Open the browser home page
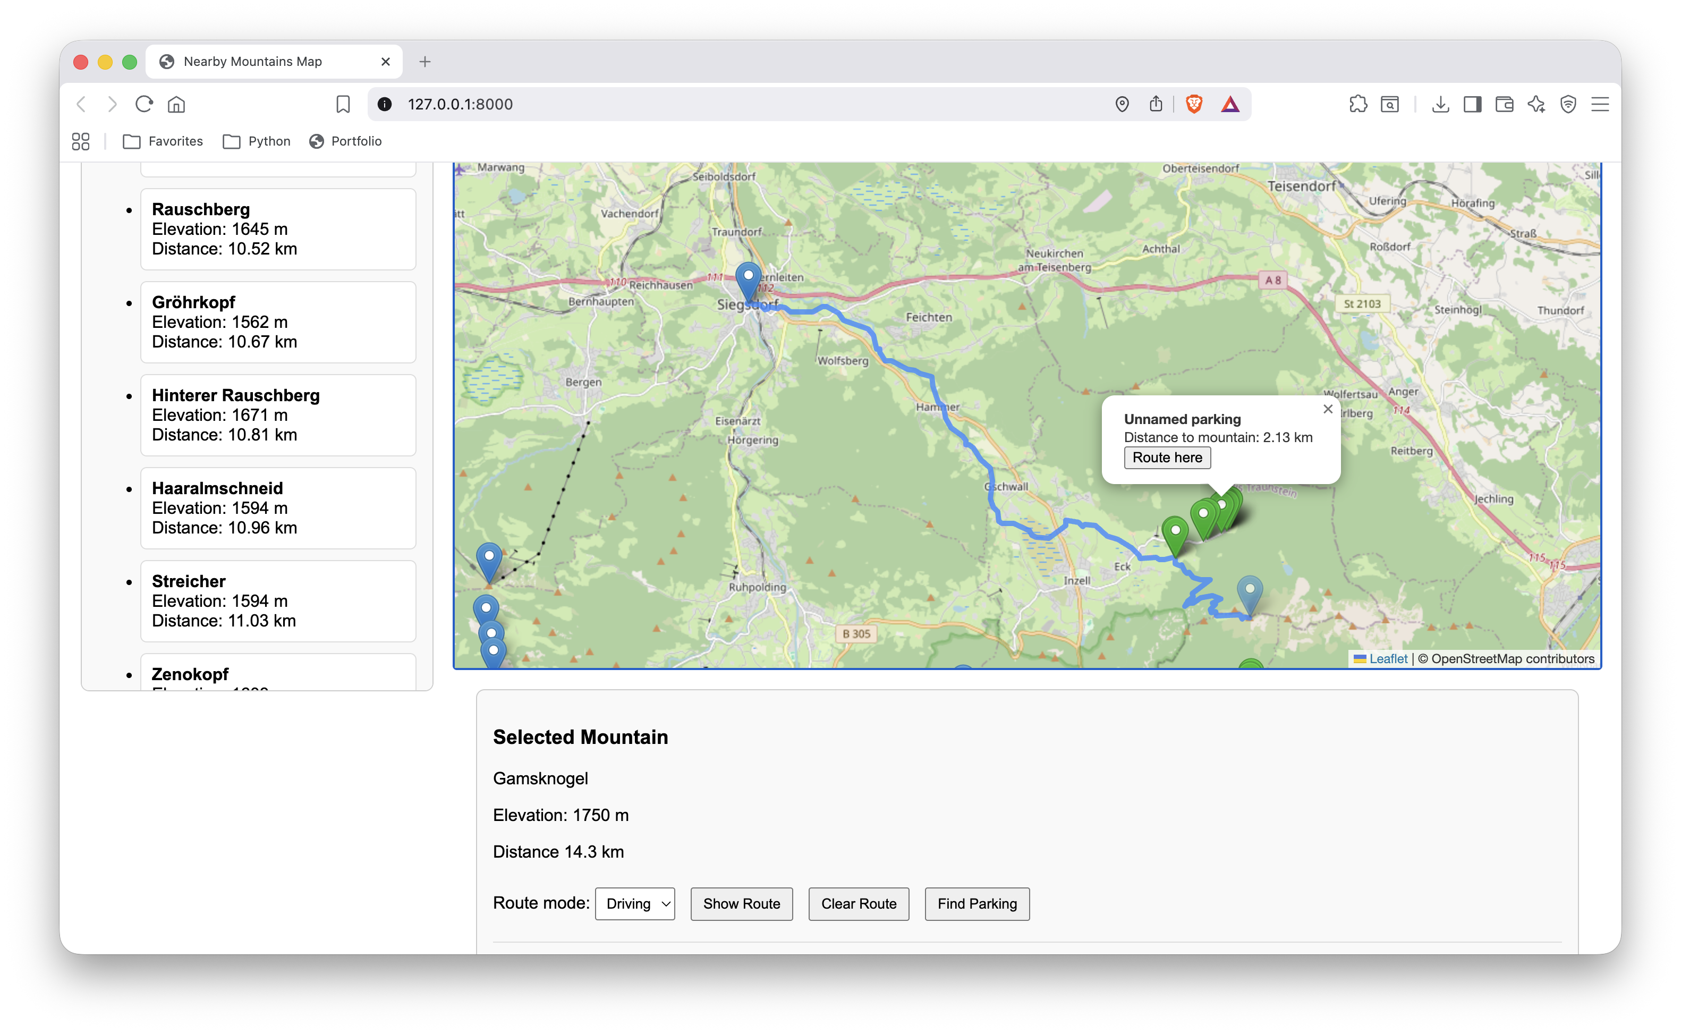Screen dimensions: 1681x1033 pos(176,104)
